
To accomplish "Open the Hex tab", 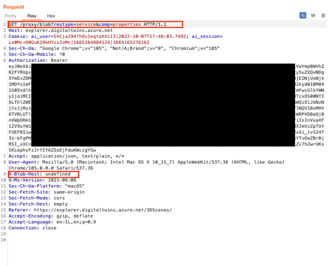I will click(51, 16).
